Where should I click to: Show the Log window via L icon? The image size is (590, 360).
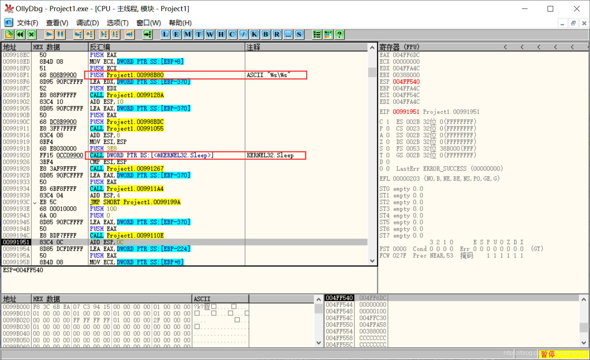coord(165,35)
